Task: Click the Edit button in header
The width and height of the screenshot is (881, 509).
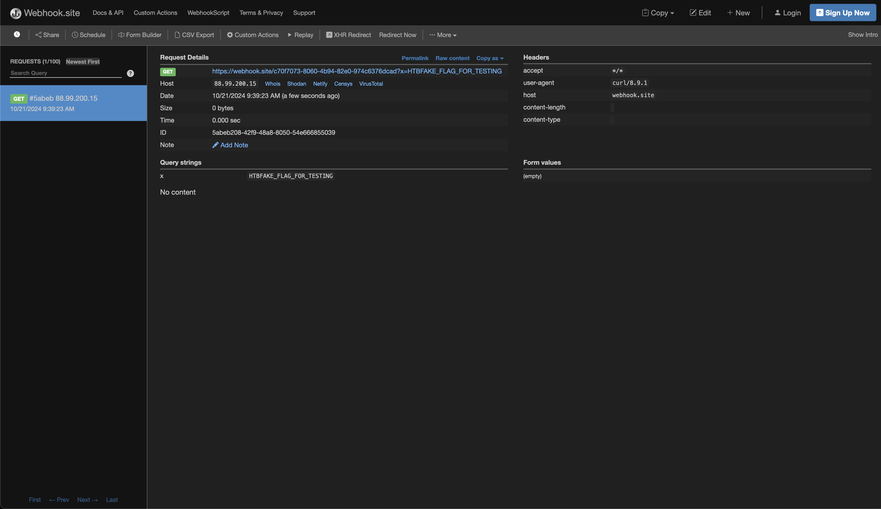Action: (700, 13)
